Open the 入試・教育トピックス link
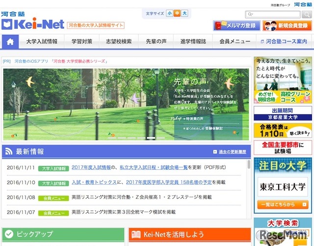This screenshot has height=246, width=314. pos(94,182)
